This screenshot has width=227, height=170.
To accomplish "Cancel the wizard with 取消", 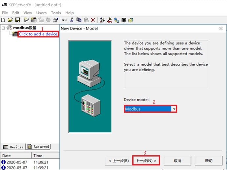I will pos(177,160).
